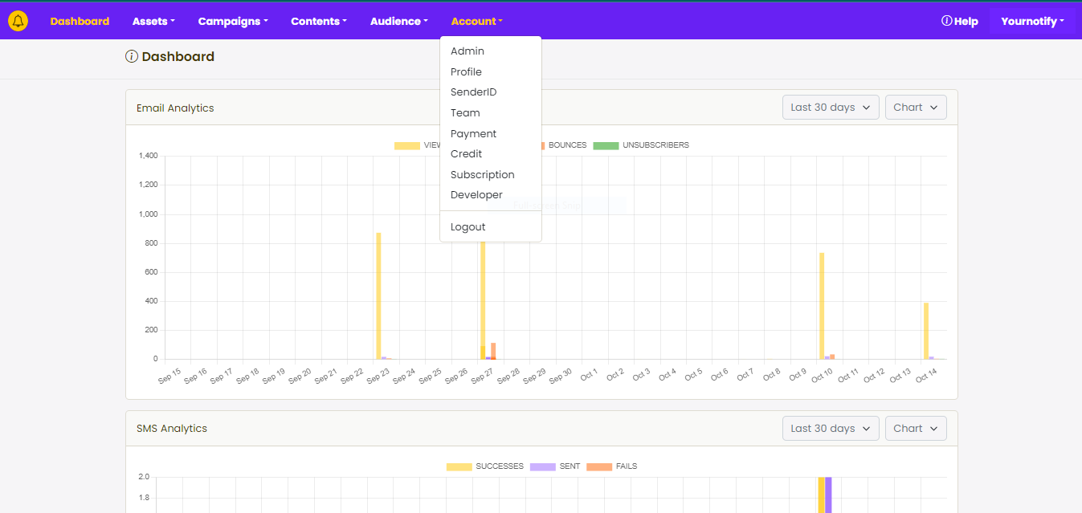Click the orange bounces bar at Sep 27
The width and height of the screenshot is (1082, 513).
point(493,351)
